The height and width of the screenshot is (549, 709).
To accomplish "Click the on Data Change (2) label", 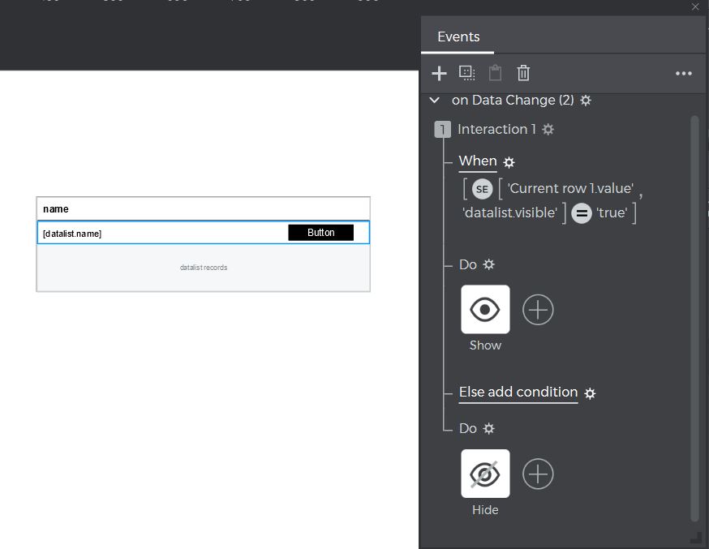I will [x=513, y=100].
